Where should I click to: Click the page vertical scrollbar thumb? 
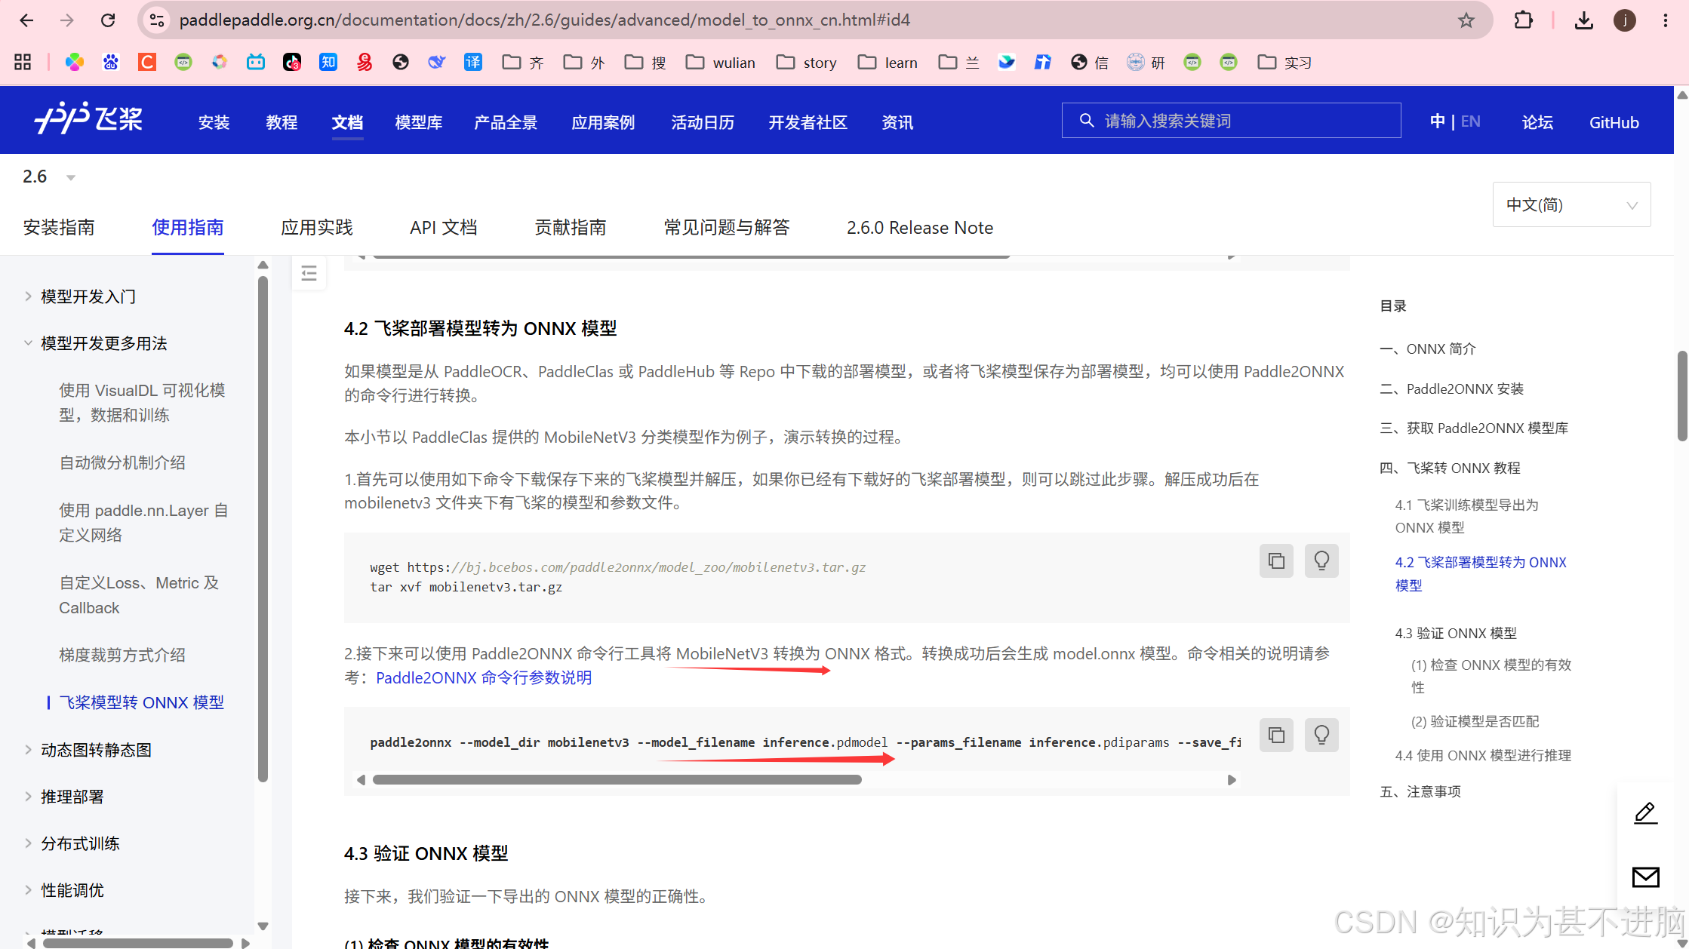click(x=1682, y=396)
